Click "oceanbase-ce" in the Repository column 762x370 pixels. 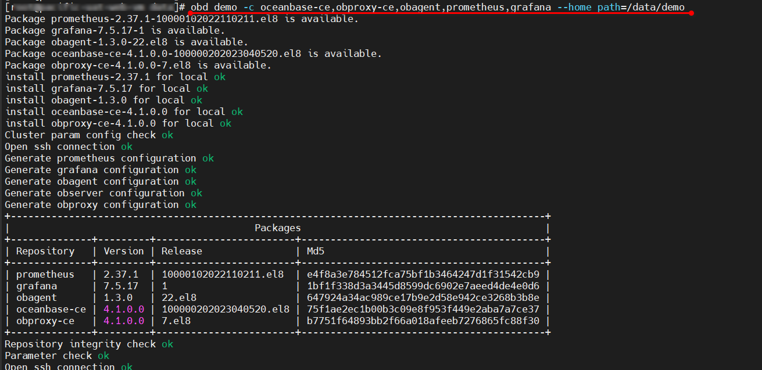click(x=51, y=309)
